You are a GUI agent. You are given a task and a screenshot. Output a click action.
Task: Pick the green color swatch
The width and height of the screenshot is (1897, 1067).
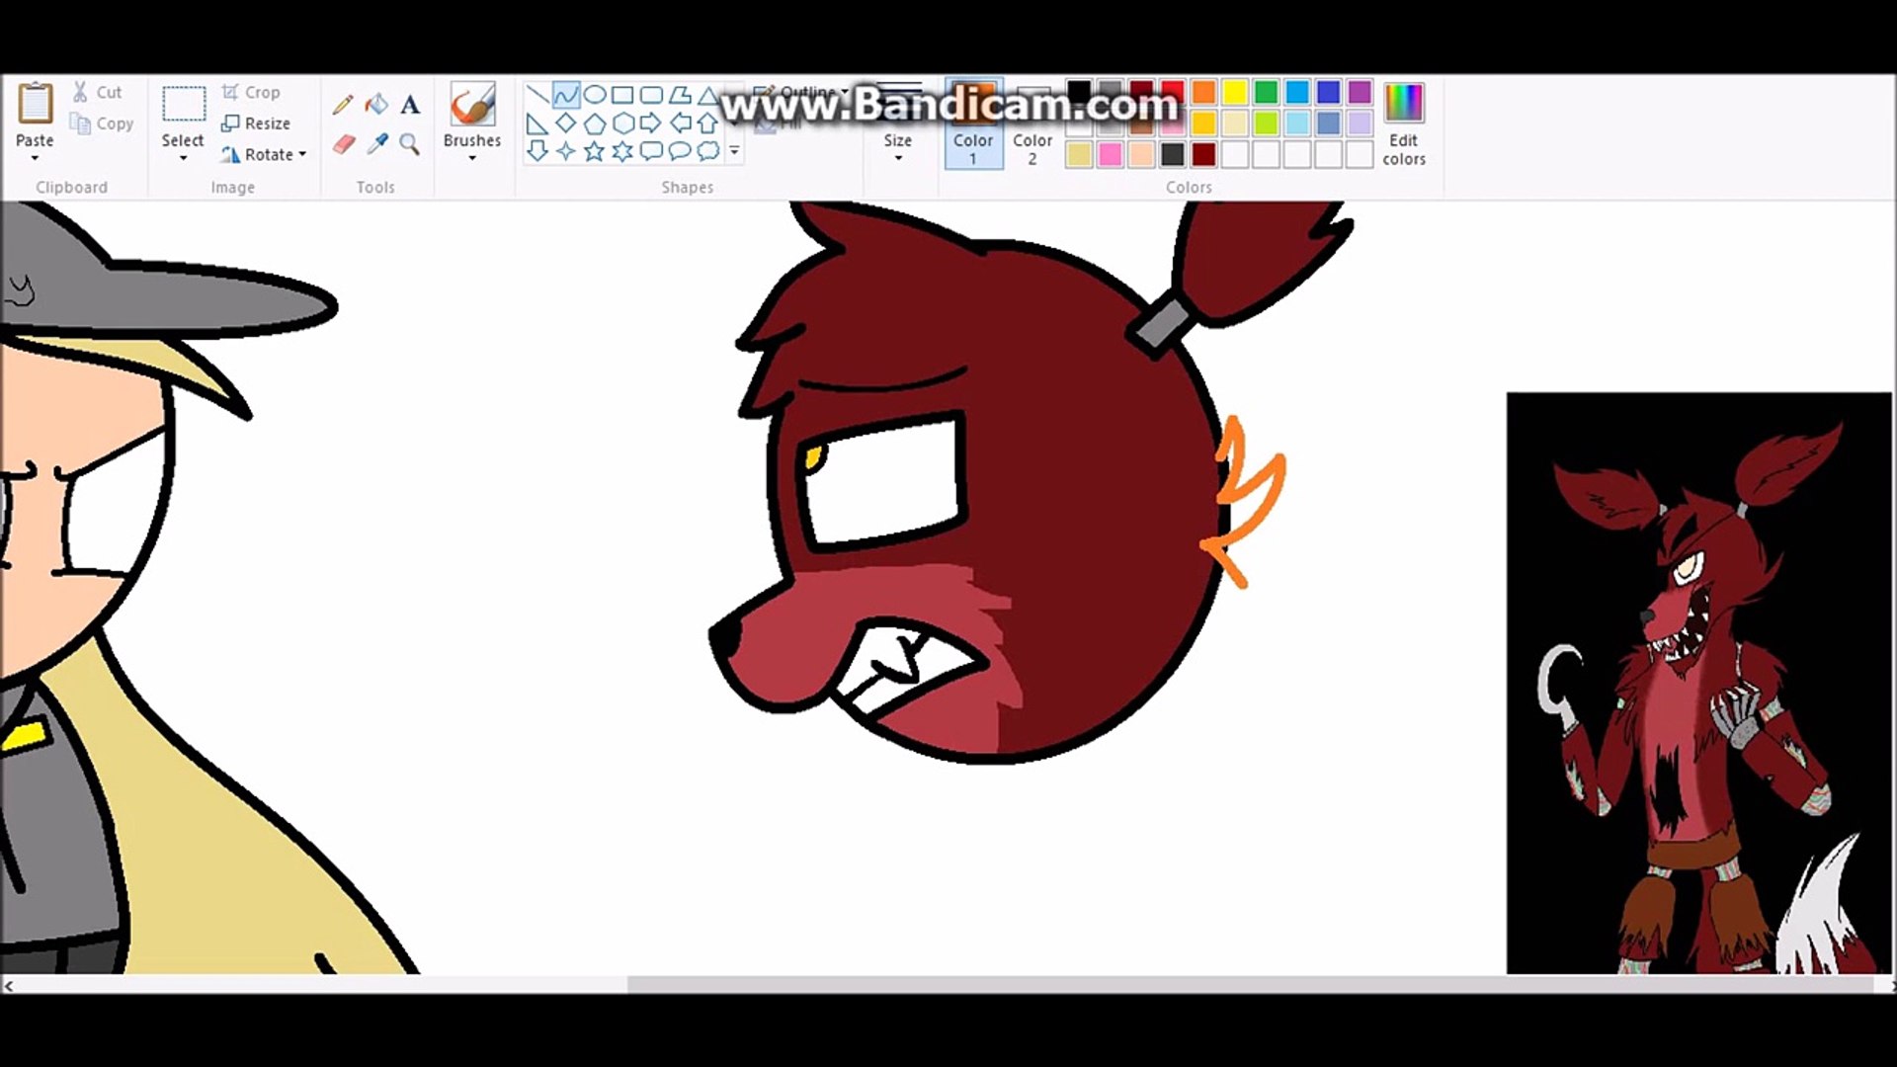pos(1266,92)
